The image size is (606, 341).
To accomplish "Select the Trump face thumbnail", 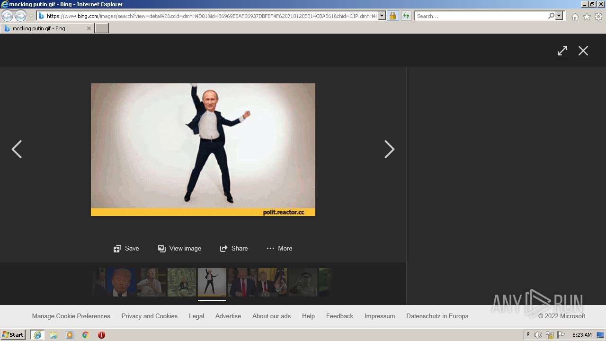I will click(121, 282).
